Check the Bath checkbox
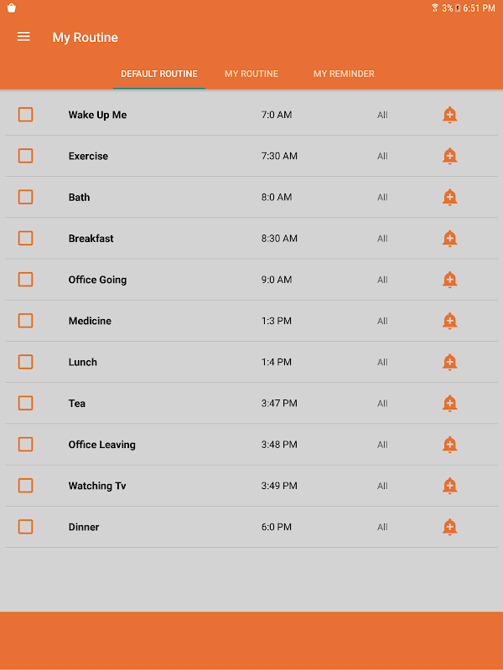Viewport: 503px width, 670px height. (26, 197)
